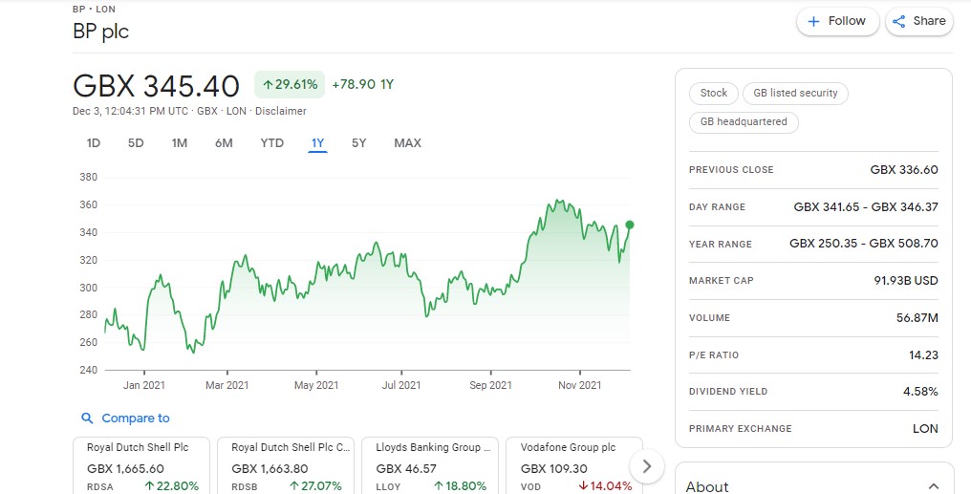Click the GB listed security chip
Screen dimensions: 971x494
[x=795, y=93]
